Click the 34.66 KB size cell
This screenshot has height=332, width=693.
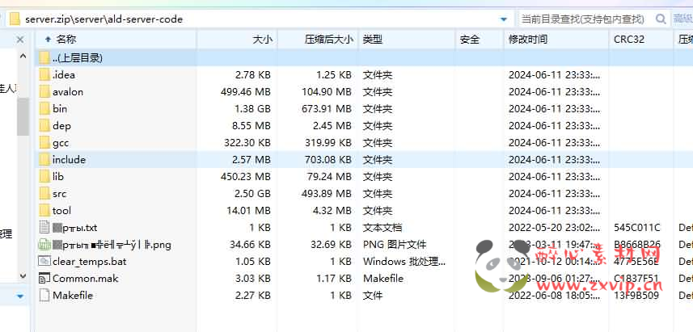pyautogui.click(x=250, y=245)
